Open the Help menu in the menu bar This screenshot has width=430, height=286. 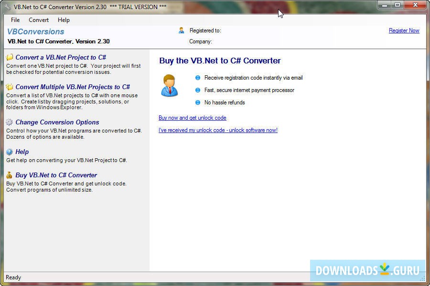(64, 20)
